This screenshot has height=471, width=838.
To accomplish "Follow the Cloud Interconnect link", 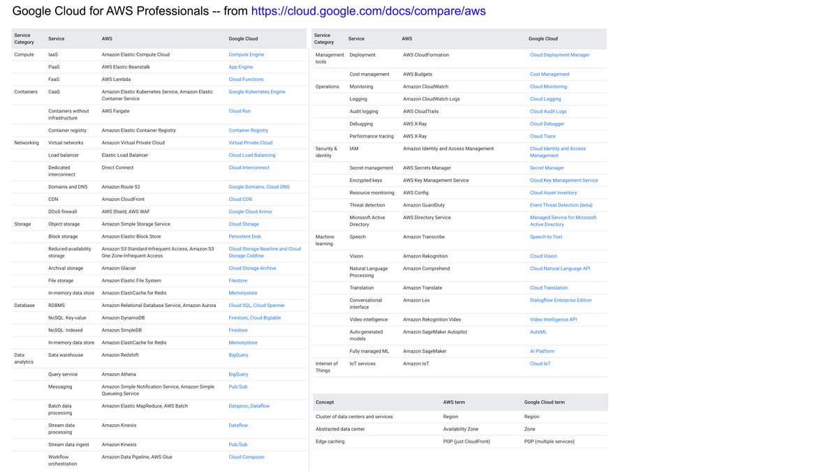I will [x=249, y=168].
